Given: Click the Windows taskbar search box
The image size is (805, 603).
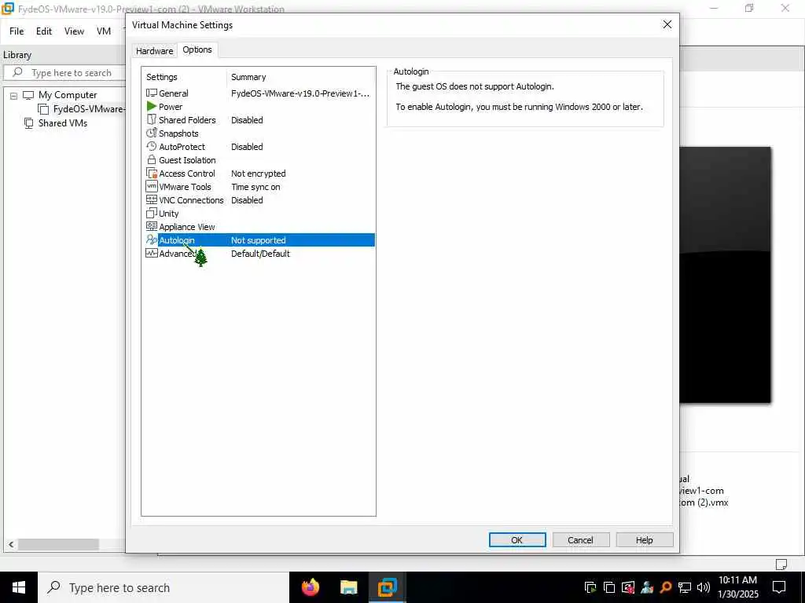Looking at the screenshot, I should click(164, 587).
